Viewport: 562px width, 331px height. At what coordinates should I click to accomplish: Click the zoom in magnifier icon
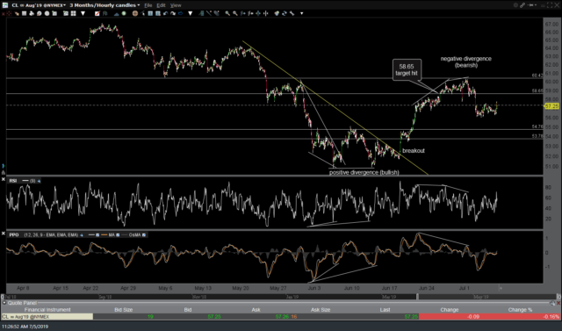227,13
